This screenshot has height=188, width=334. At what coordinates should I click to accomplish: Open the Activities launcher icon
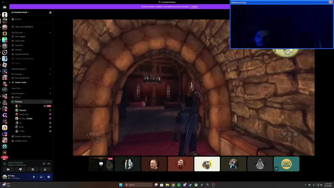[x=33, y=169]
